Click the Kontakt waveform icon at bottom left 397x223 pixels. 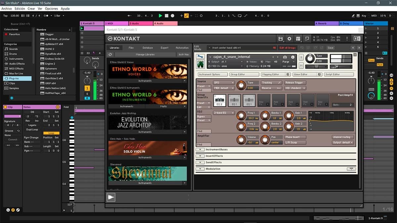[110, 197]
